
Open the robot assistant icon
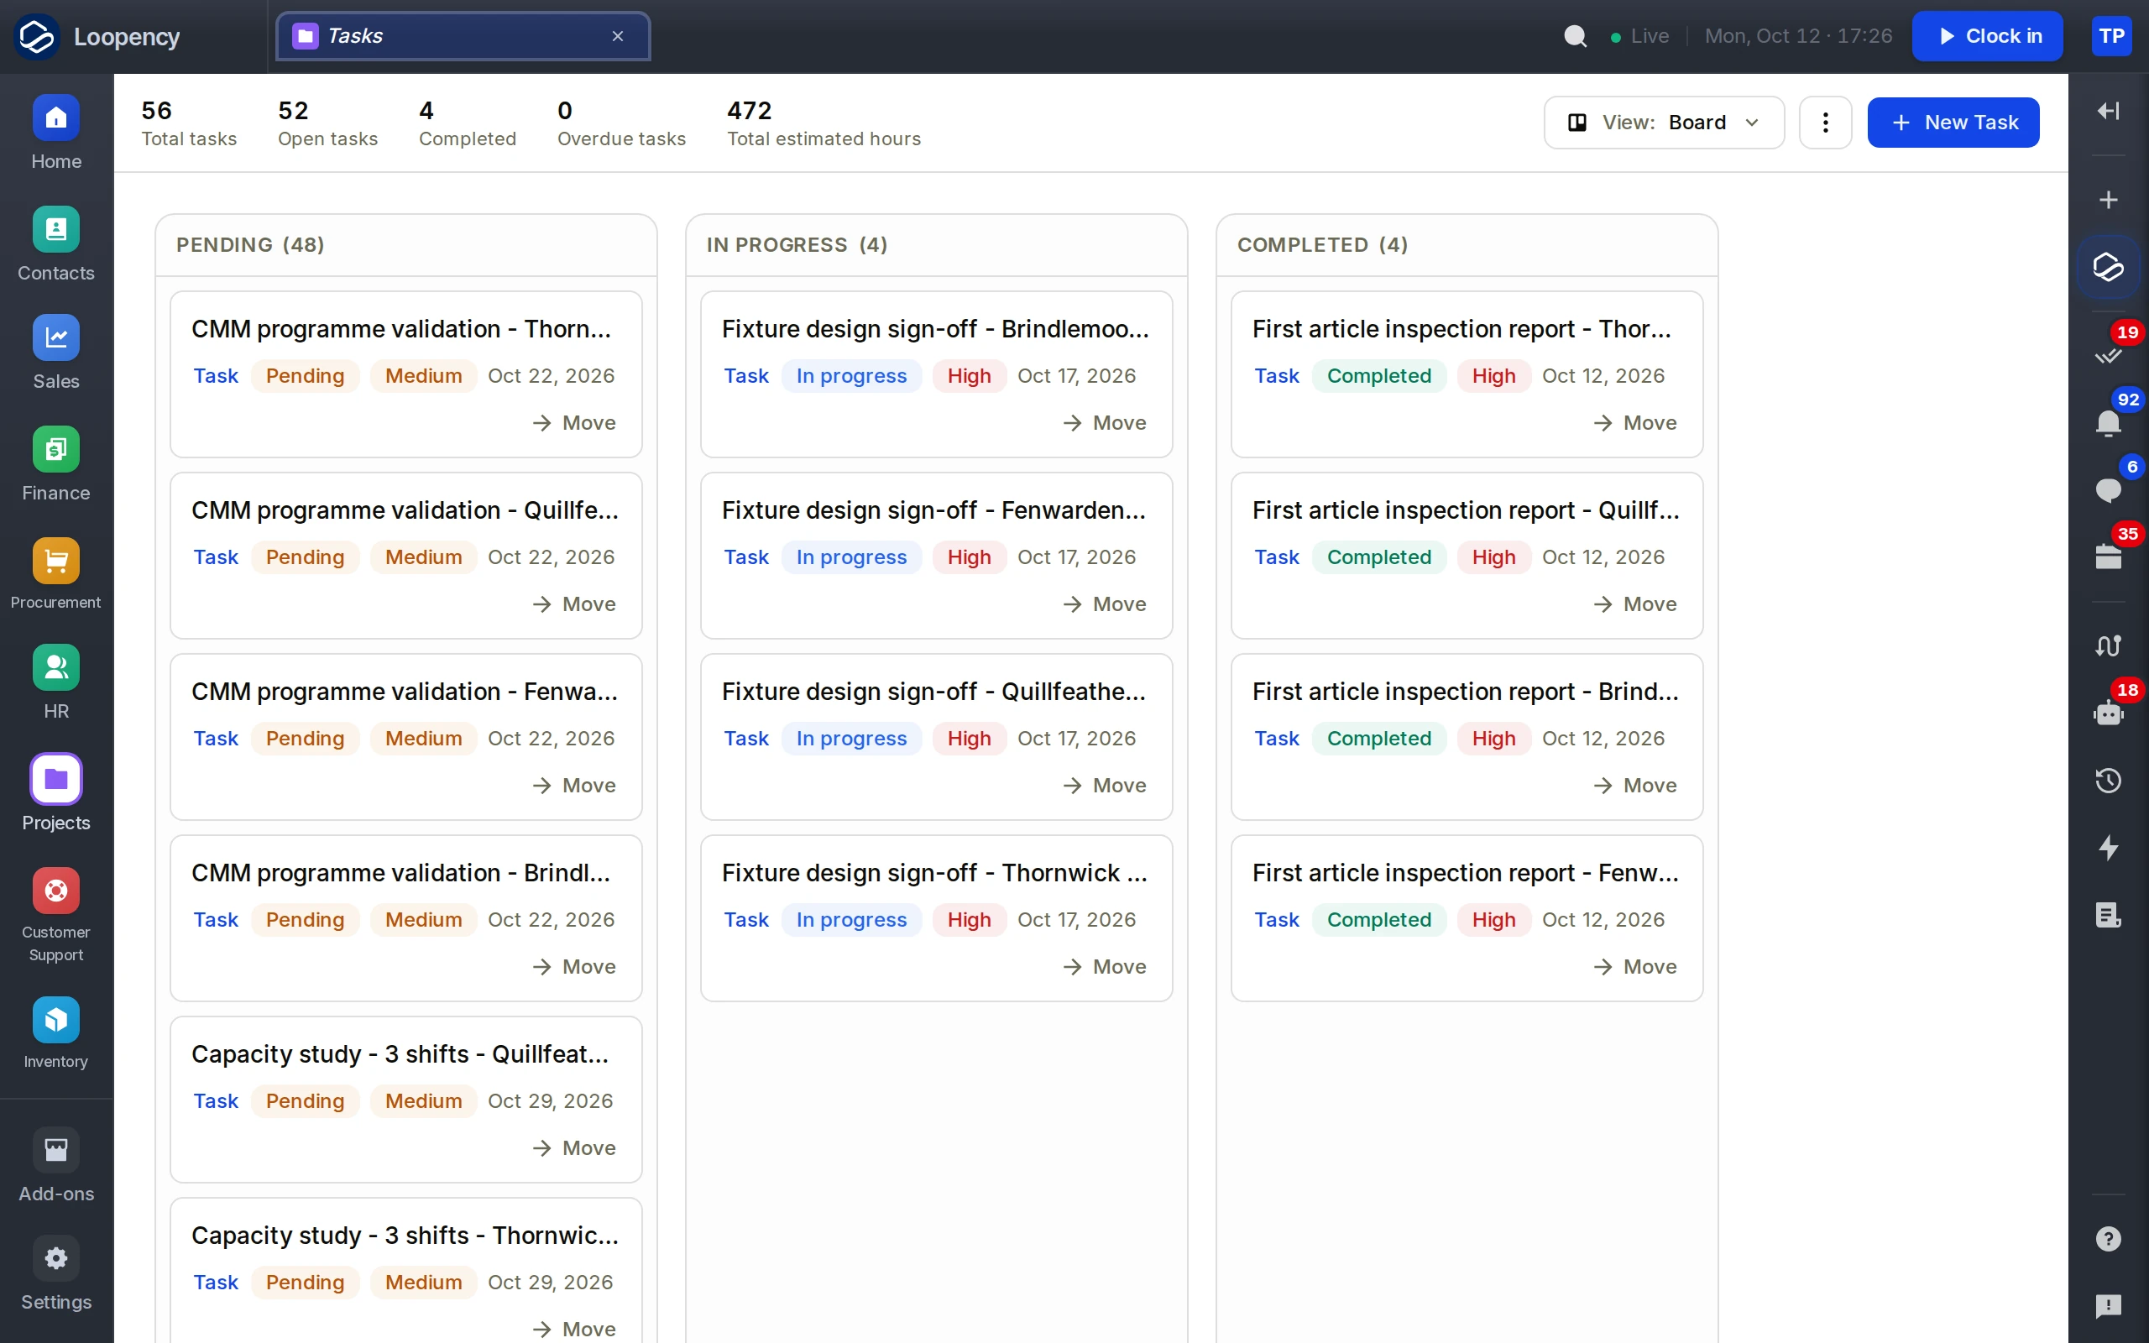(x=2108, y=713)
